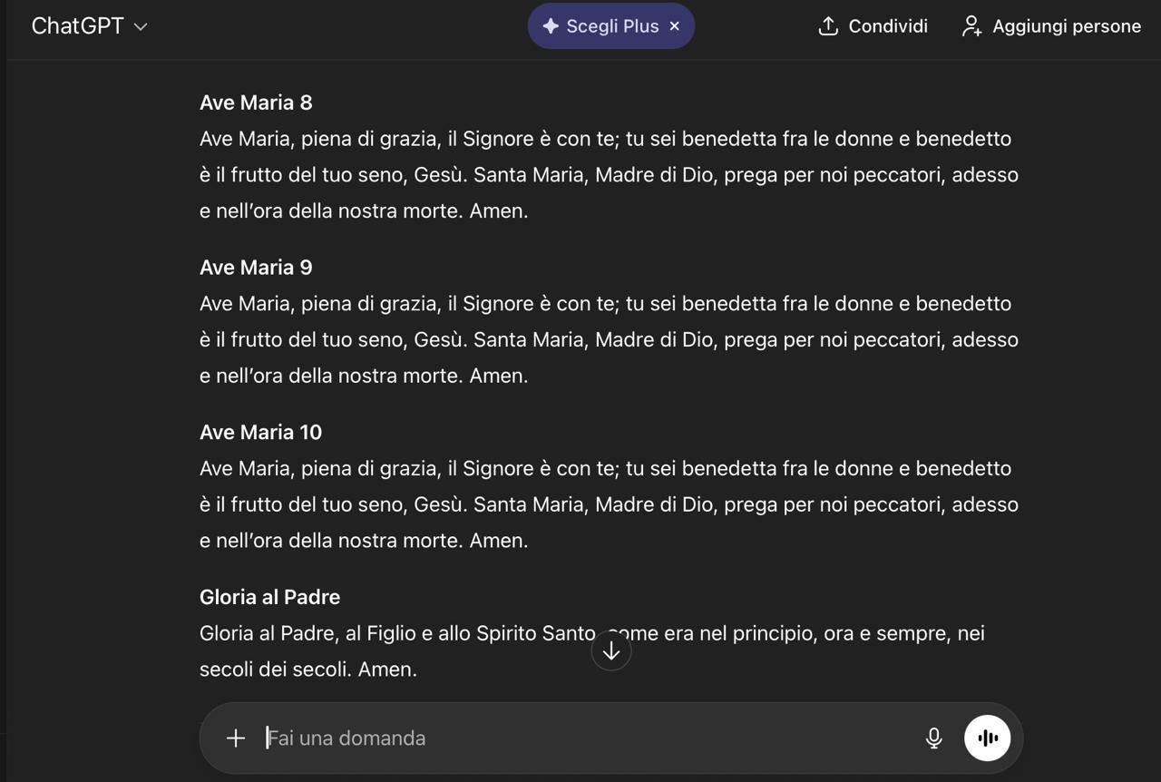Click the bold 'Gloria al Padre' heading
This screenshot has width=1161, height=782.
click(269, 597)
